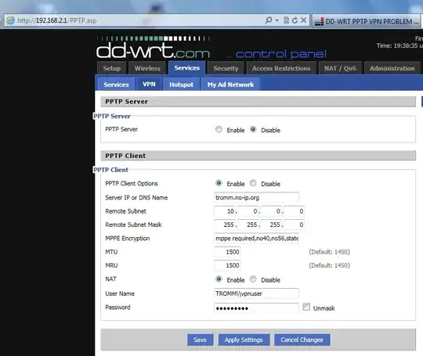Click the Password field
This screenshot has width=423, height=356.
(x=256, y=307)
